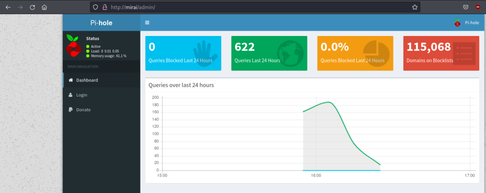
Task: Go to the browser Home icon
Action: tap(44, 7)
